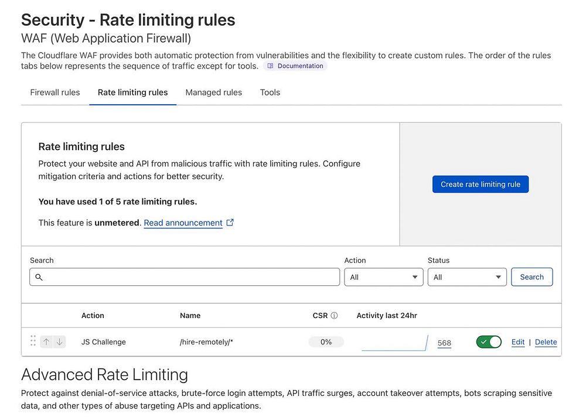The width and height of the screenshot is (586, 417).
Task: Click the external link icon beside Read announcement
Action: tap(230, 223)
